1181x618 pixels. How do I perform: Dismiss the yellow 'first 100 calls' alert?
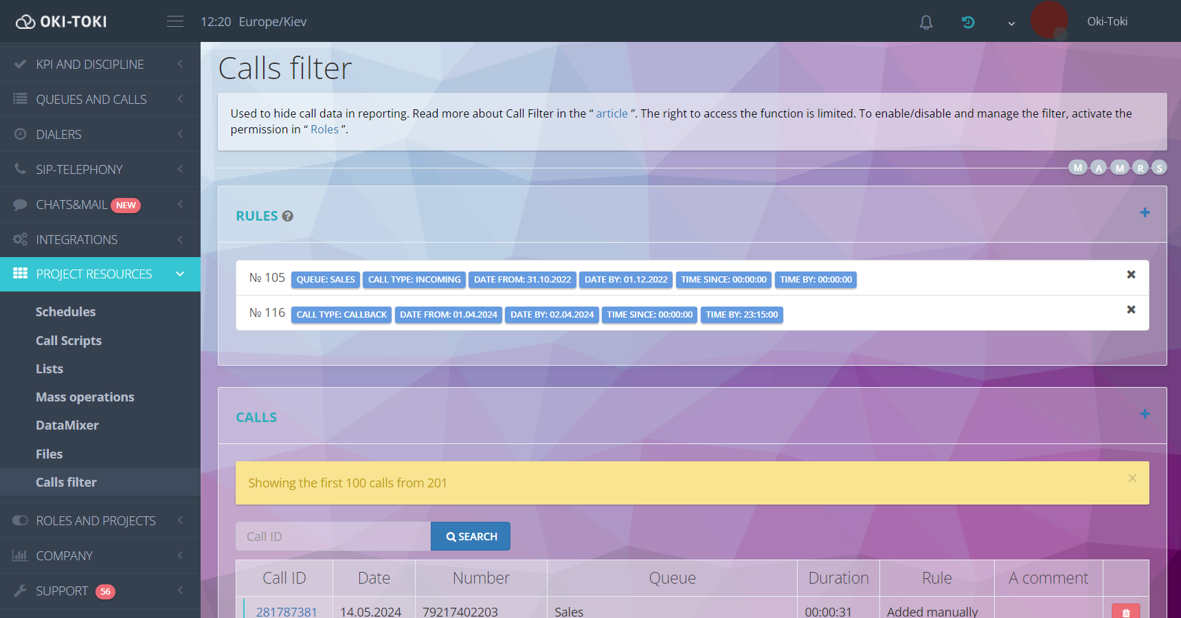click(1132, 478)
